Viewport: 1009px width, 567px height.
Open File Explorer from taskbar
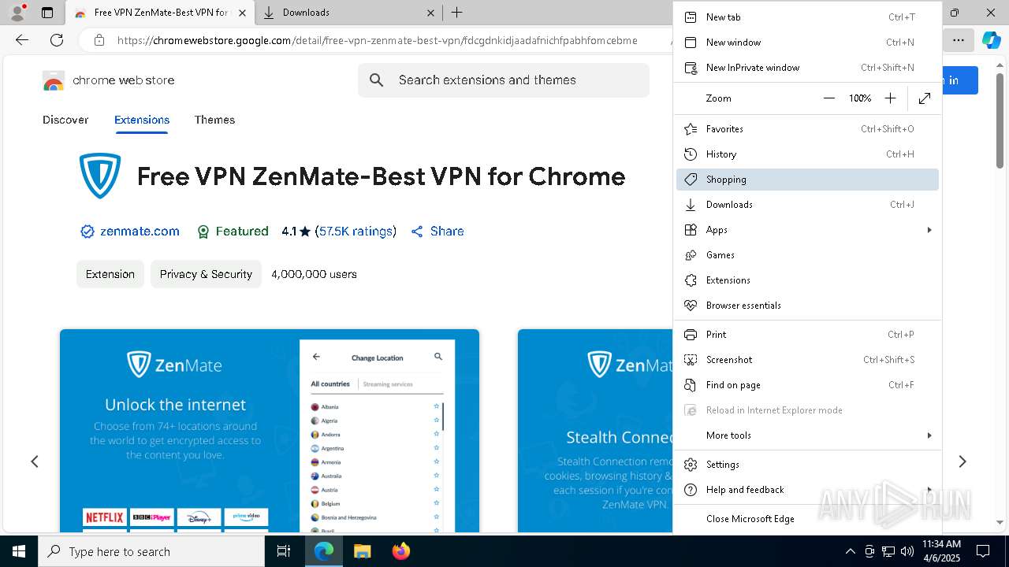(362, 551)
